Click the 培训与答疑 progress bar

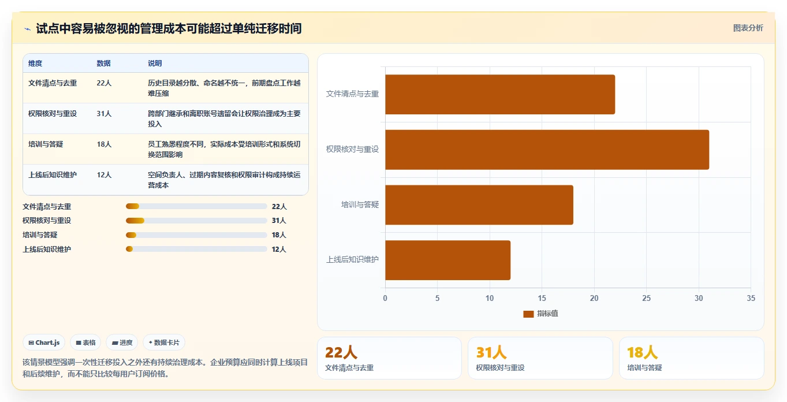pos(196,235)
